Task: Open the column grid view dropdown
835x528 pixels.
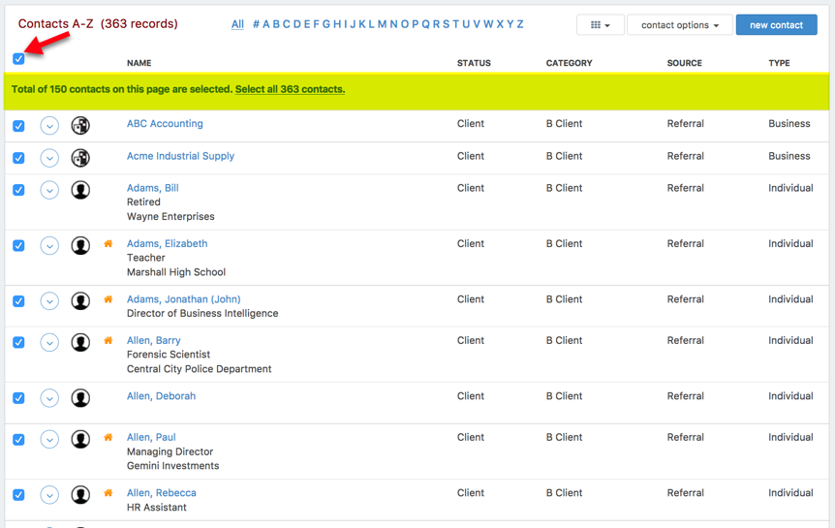Action: 601,25
